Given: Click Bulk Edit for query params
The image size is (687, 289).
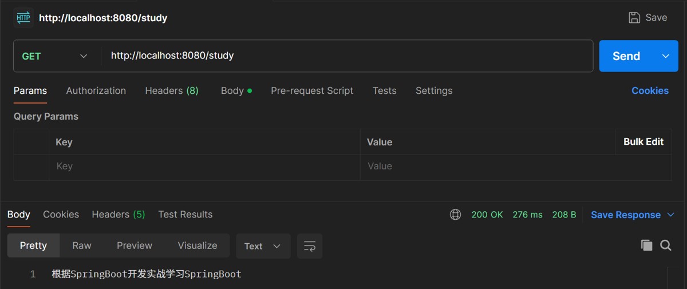Looking at the screenshot, I should (643, 142).
